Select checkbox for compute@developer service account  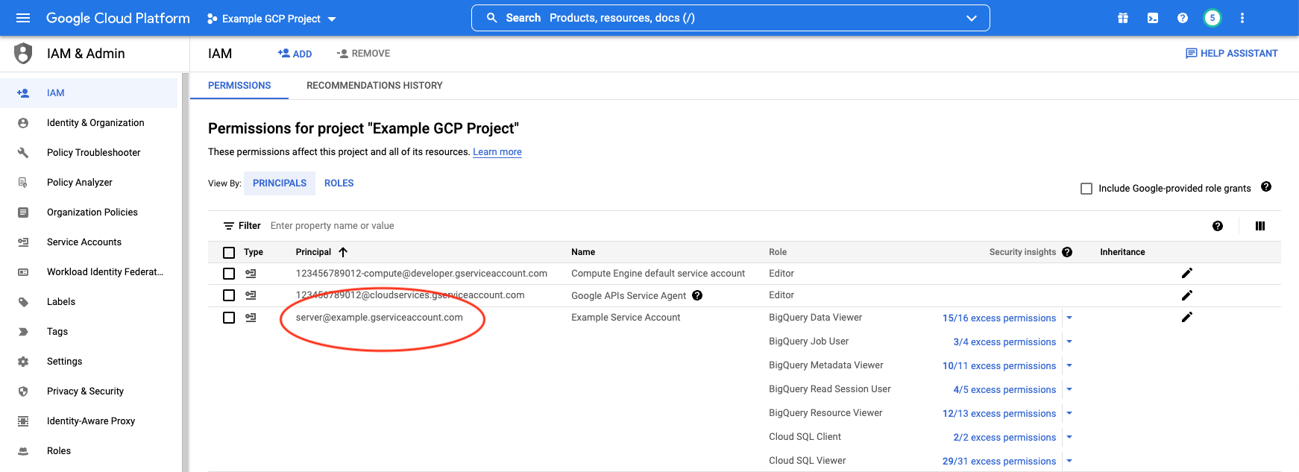[x=229, y=274]
